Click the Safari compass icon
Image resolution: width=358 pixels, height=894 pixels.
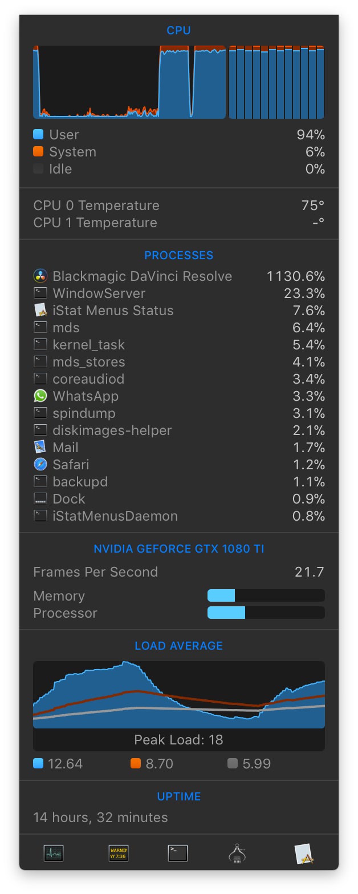click(40, 465)
